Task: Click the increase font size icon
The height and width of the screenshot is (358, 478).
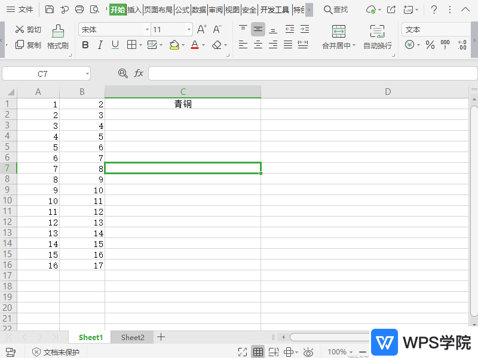Action: 202,29
